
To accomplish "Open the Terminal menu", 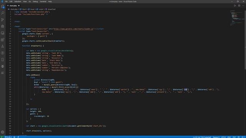I will pos(43,2).
